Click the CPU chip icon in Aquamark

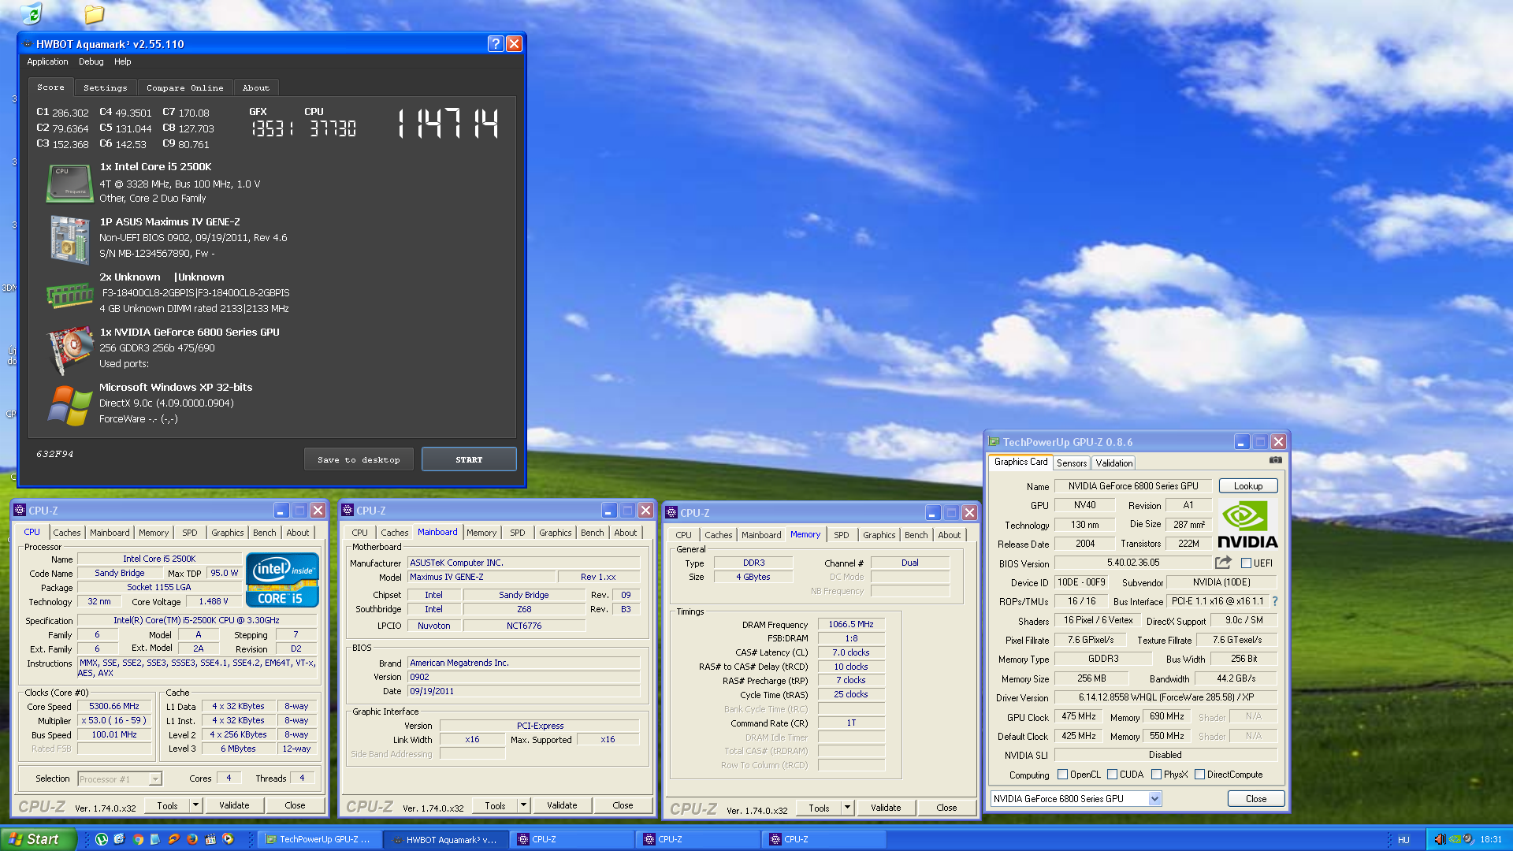click(x=69, y=183)
